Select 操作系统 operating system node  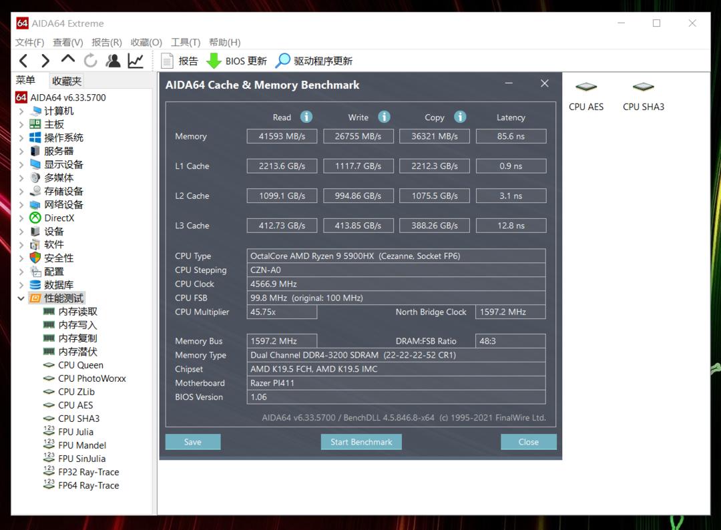coord(63,138)
